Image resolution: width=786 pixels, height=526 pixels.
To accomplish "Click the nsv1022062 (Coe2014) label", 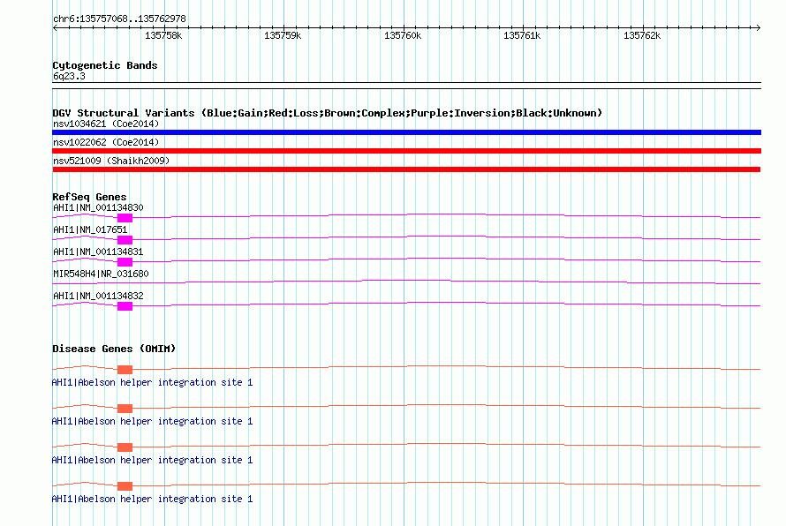I will pos(106,142).
